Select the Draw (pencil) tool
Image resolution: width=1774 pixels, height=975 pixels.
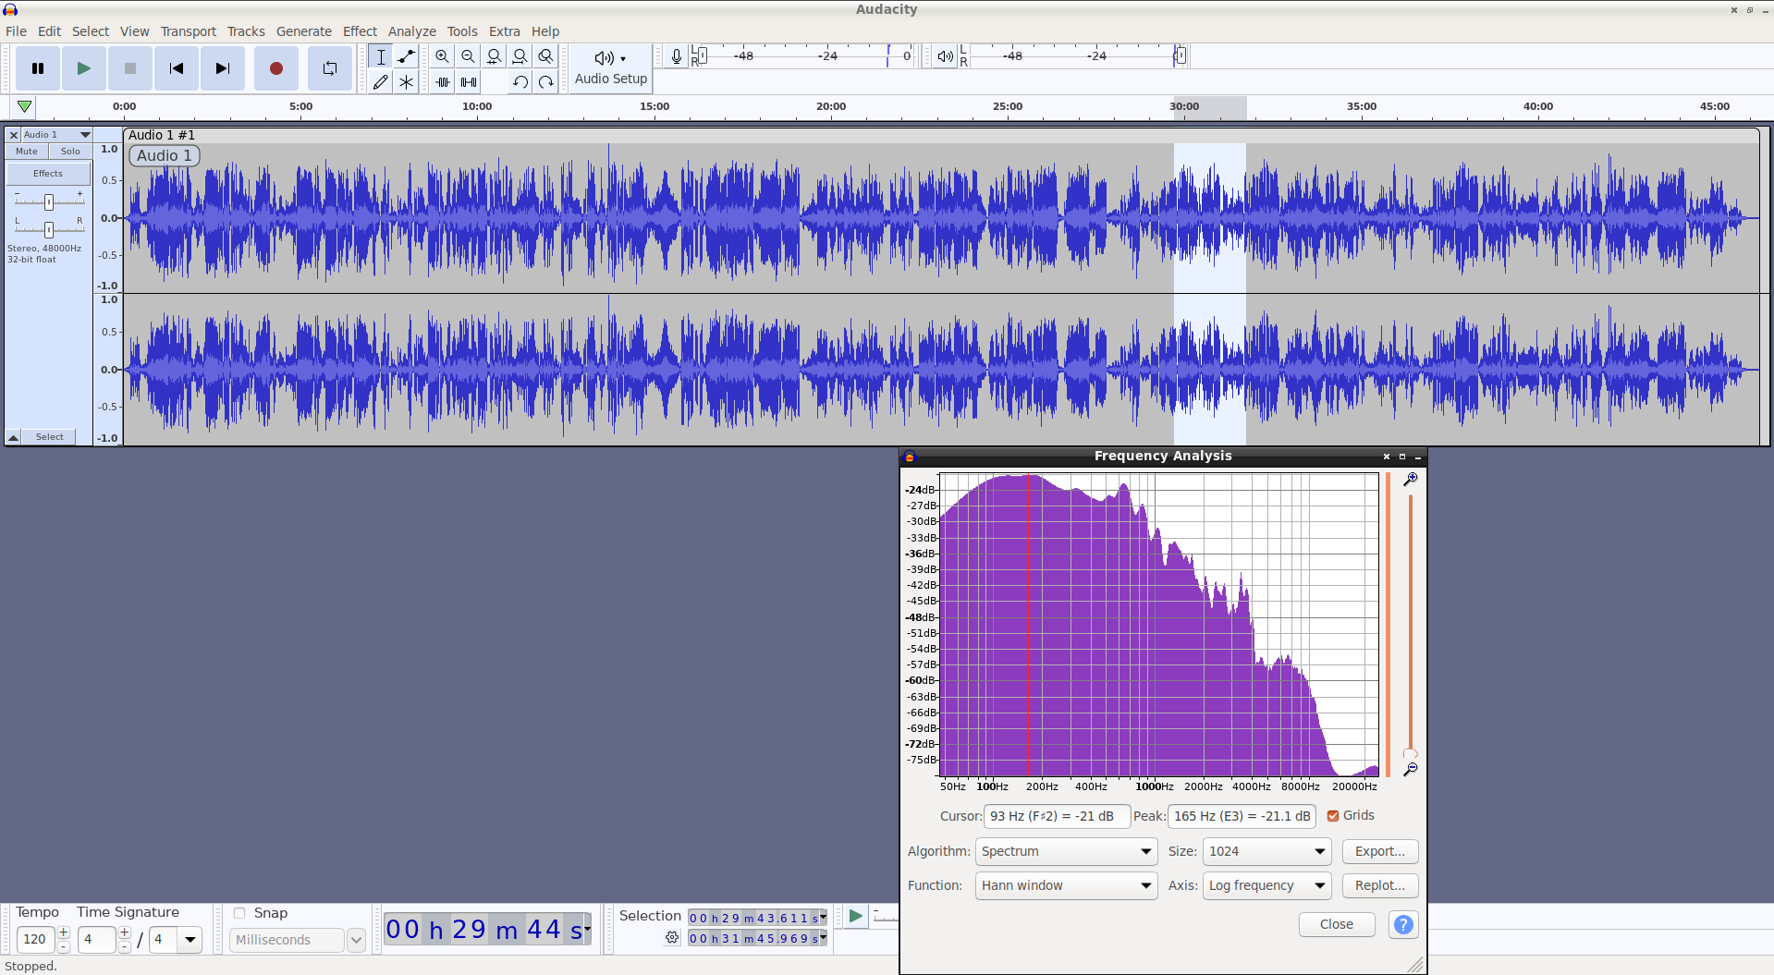(x=380, y=82)
